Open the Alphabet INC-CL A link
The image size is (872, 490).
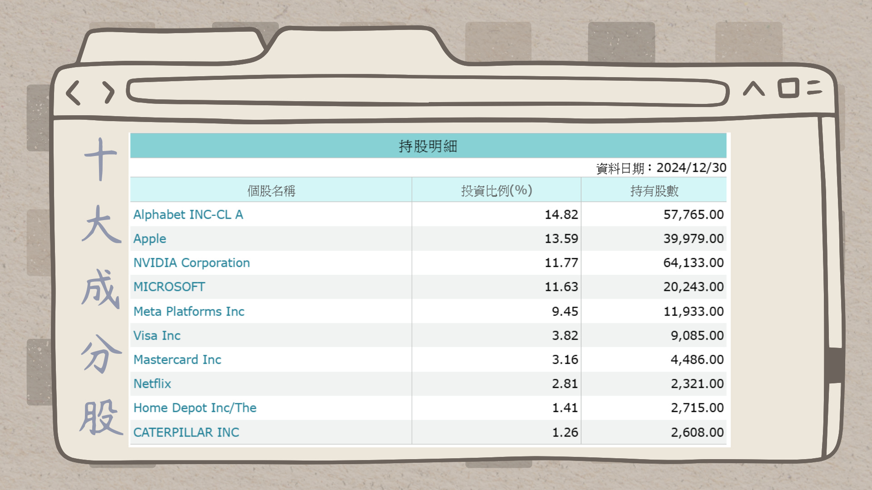click(x=188, y=215)
